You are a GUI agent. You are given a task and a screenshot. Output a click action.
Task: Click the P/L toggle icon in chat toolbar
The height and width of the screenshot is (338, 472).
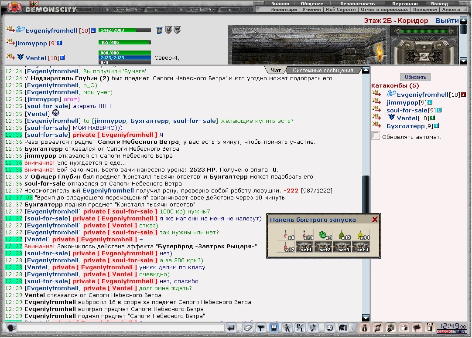[x=300, y=328]
